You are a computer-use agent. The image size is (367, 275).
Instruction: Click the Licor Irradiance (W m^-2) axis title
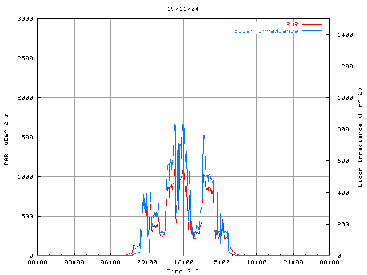click(x=360, y=137)
